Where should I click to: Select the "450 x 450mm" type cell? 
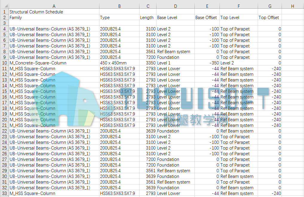click(119, 63)
